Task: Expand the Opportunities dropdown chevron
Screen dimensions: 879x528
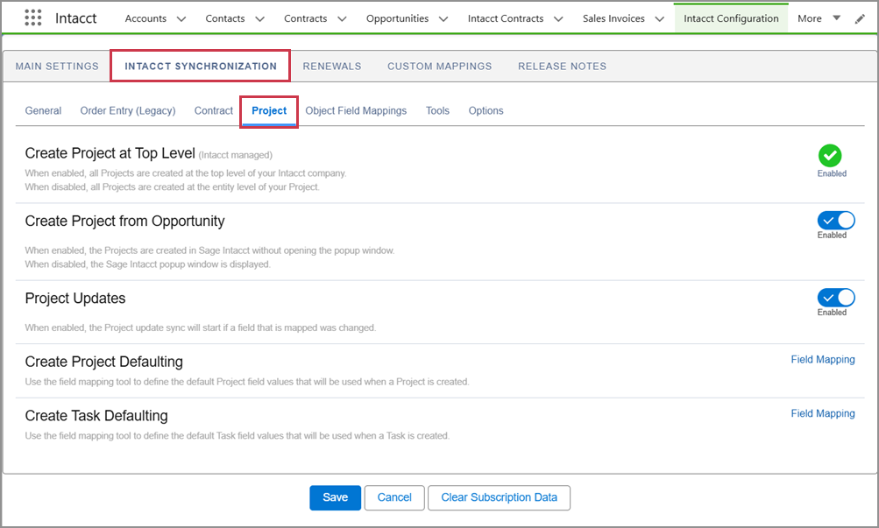Action: pos(443,18)
